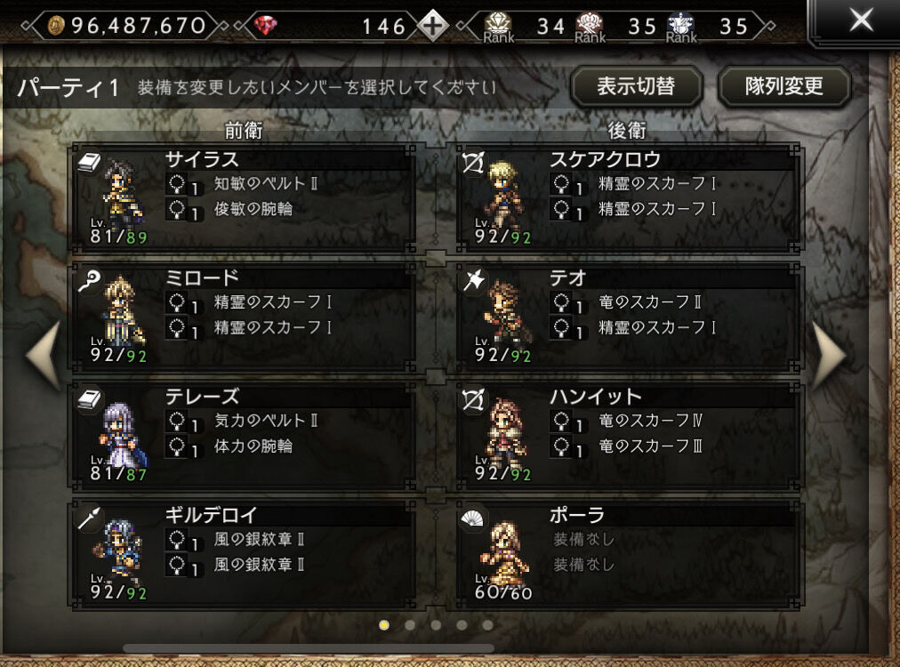
Task: Click the gold coin currency icon
Action: (56, 25)
